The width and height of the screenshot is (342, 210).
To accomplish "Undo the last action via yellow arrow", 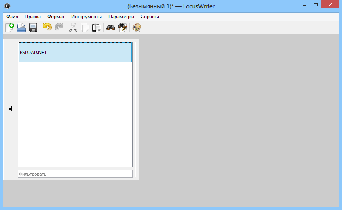I will click(x=47, y=28).
